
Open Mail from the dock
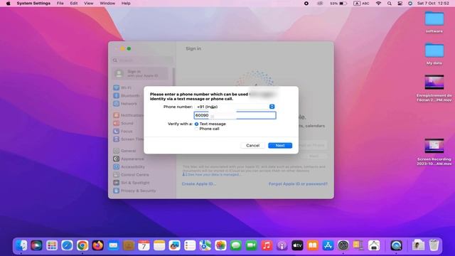tap(113, 245)
